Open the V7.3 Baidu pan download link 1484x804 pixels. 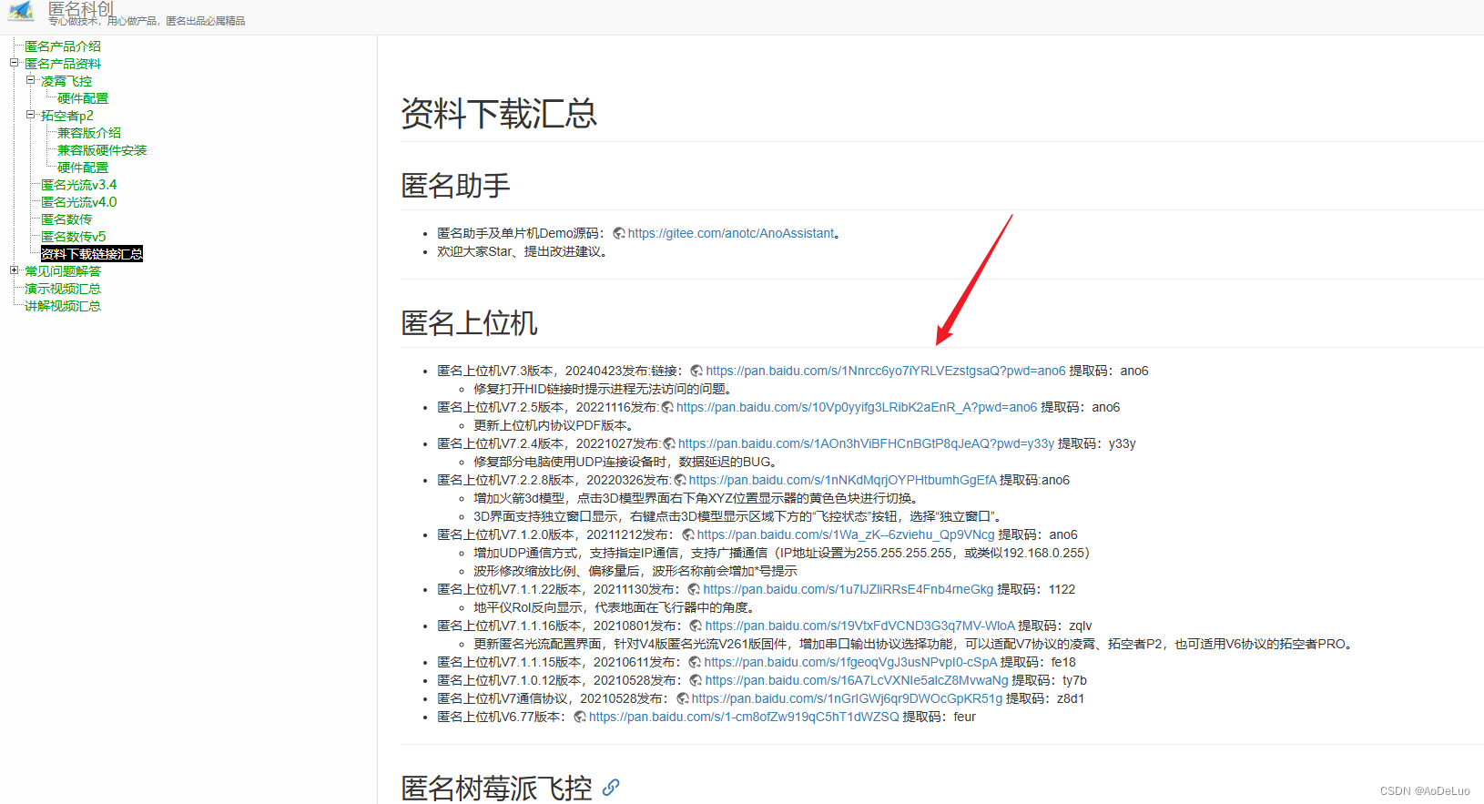click(x=886, y=371)
